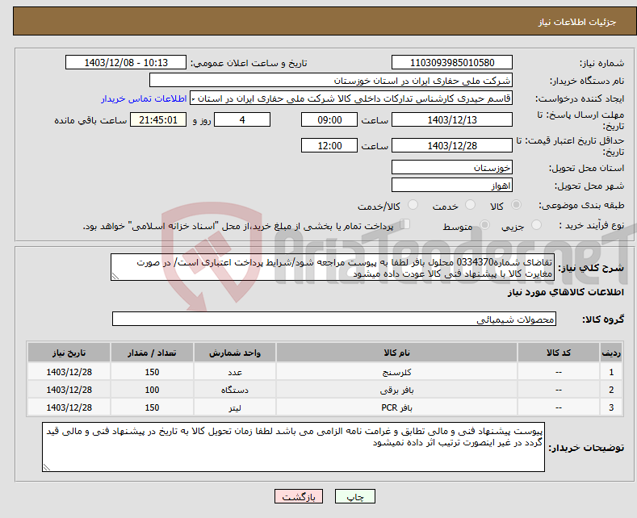Click quantity 150 in کلرسنج row
The height and width of the screenshot is (518, 637).
pyautogui.click(x=152, y=372)
